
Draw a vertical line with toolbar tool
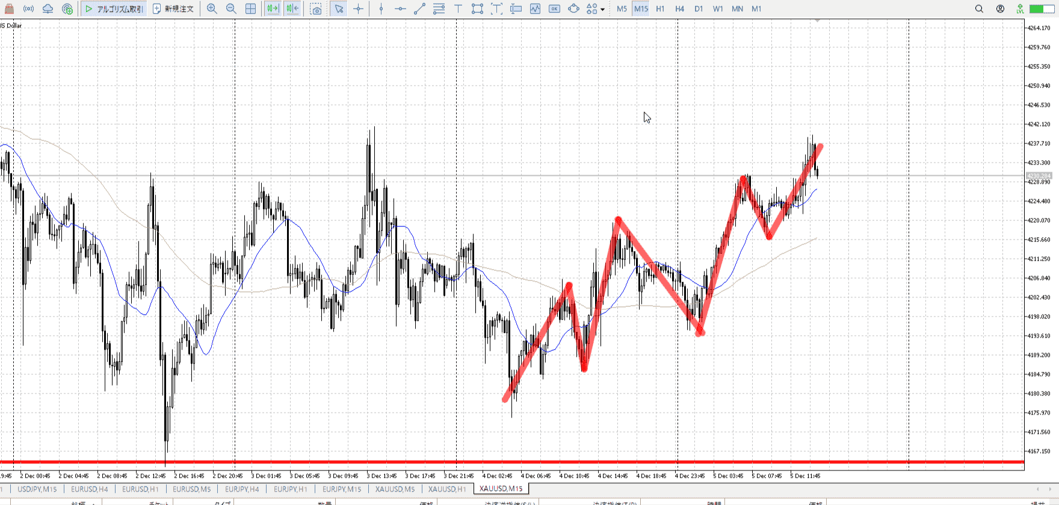click(381, 9)
